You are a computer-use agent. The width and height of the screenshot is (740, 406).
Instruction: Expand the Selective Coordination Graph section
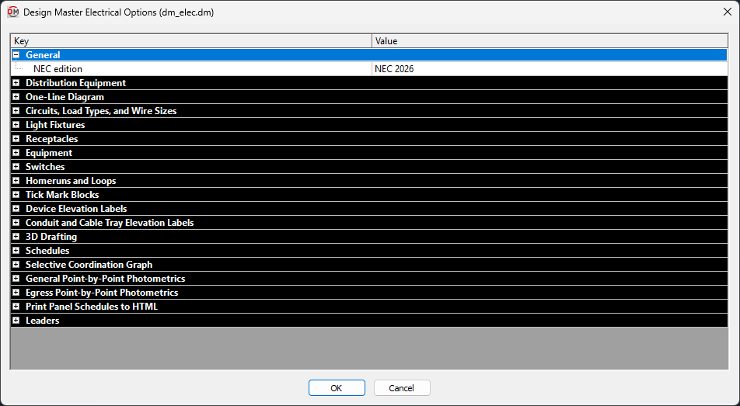pos(16,265)
